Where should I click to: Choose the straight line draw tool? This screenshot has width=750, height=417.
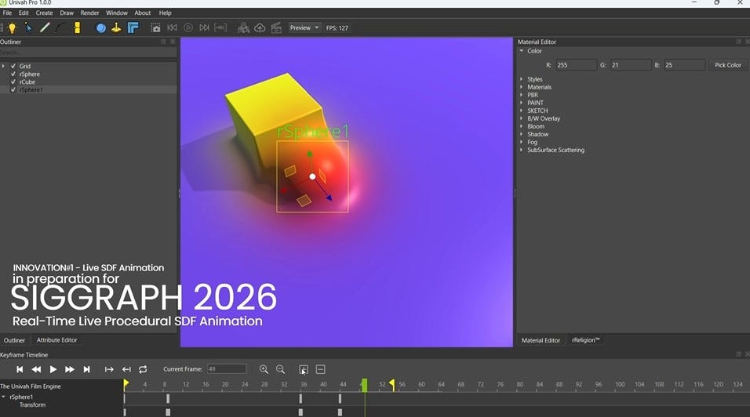point(45,27)
